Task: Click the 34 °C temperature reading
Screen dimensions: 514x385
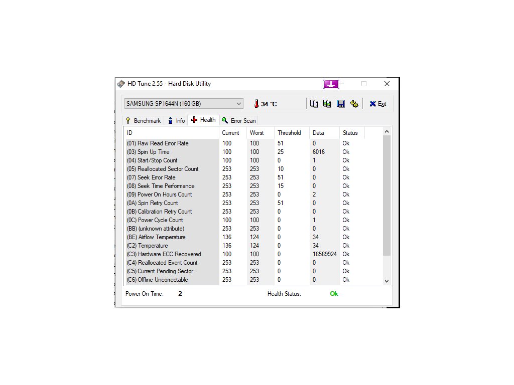Action: point(269,104)
